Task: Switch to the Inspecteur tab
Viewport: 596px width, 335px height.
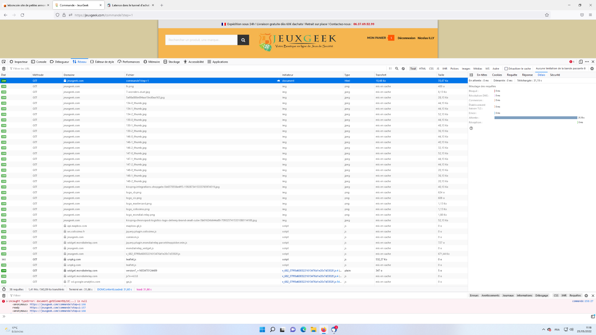Action: tap(19, 62)
